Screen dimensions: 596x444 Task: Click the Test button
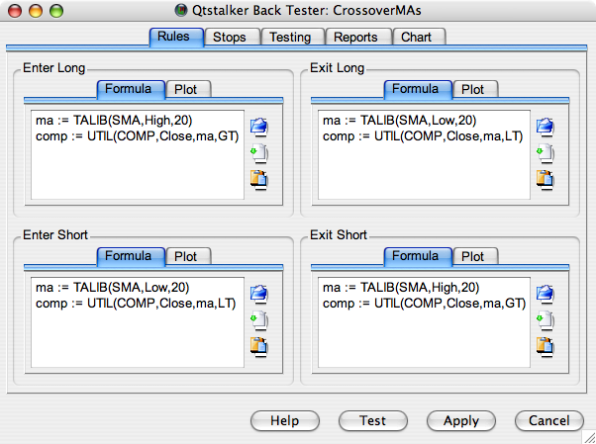(373, 421)
